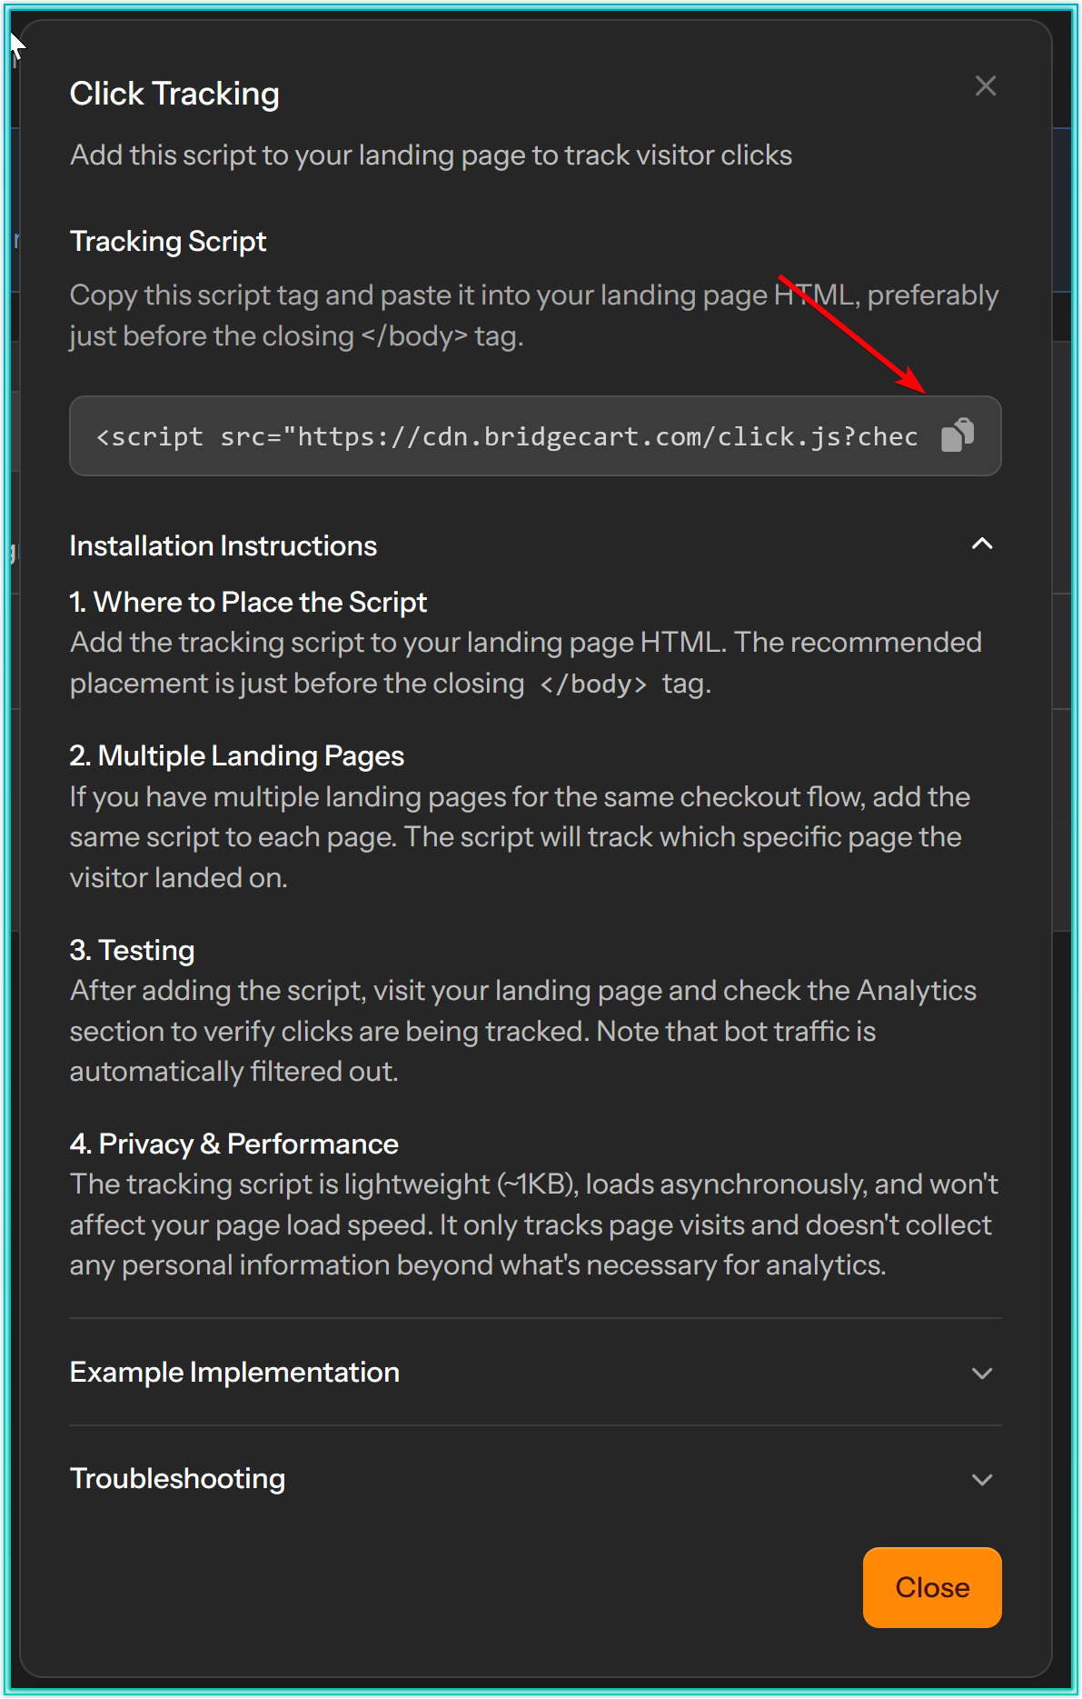
Task: Click the Copy this script tag description
Action: [x=533, y=315]
